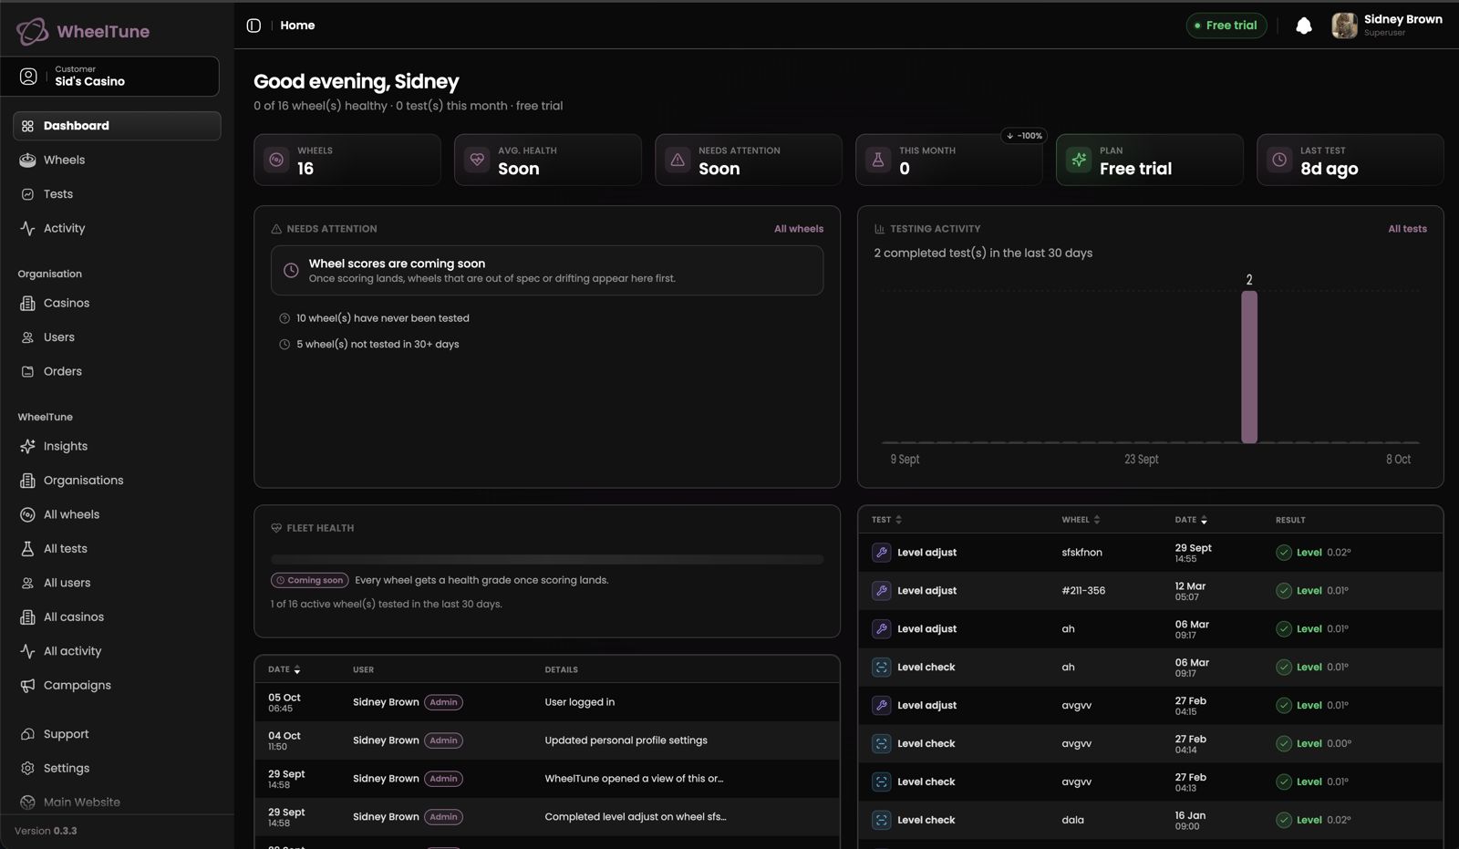Click the Settings gear icon
The height and width of the screenshot is (849, 1459).
pyautogui.click(x=27, y=768)
